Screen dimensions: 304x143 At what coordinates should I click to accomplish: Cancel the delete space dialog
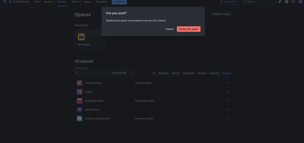(x=169, y=29)
